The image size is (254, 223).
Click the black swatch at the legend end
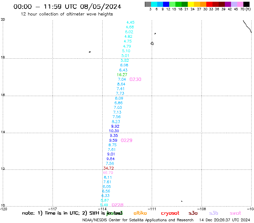246,4
